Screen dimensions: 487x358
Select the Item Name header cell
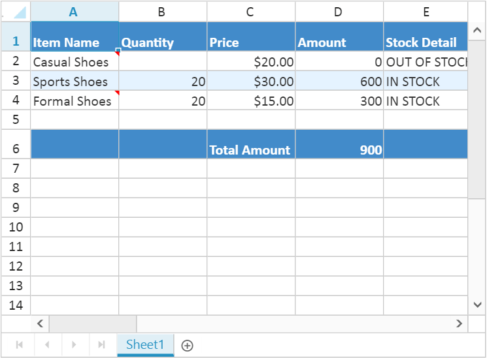click(x=75, y=37)
